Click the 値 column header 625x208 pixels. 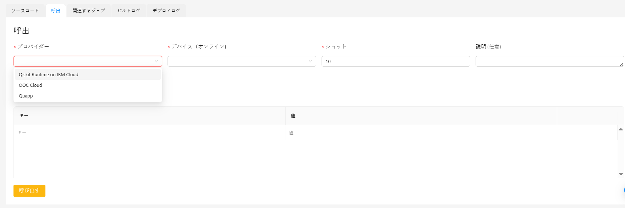[x=293, y=116]
